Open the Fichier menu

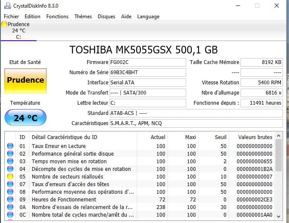tap(11, 17)
